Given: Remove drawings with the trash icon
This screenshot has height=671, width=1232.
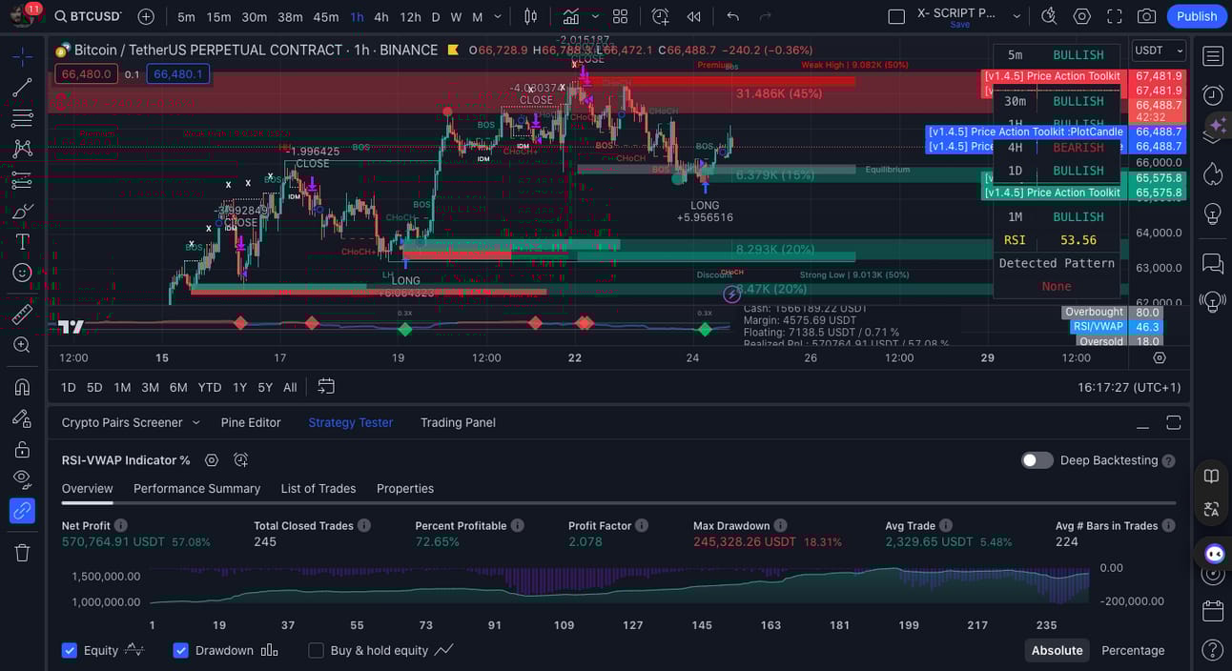Looking at the screenshot, I should click(22, 553).
